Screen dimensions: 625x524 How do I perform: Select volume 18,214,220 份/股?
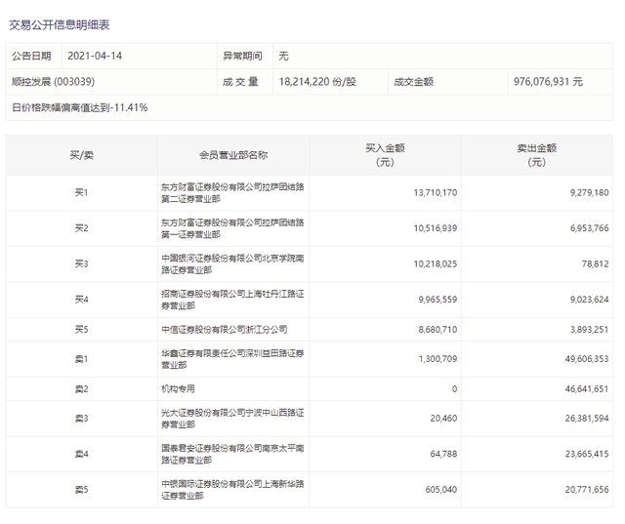coord(317,82)
